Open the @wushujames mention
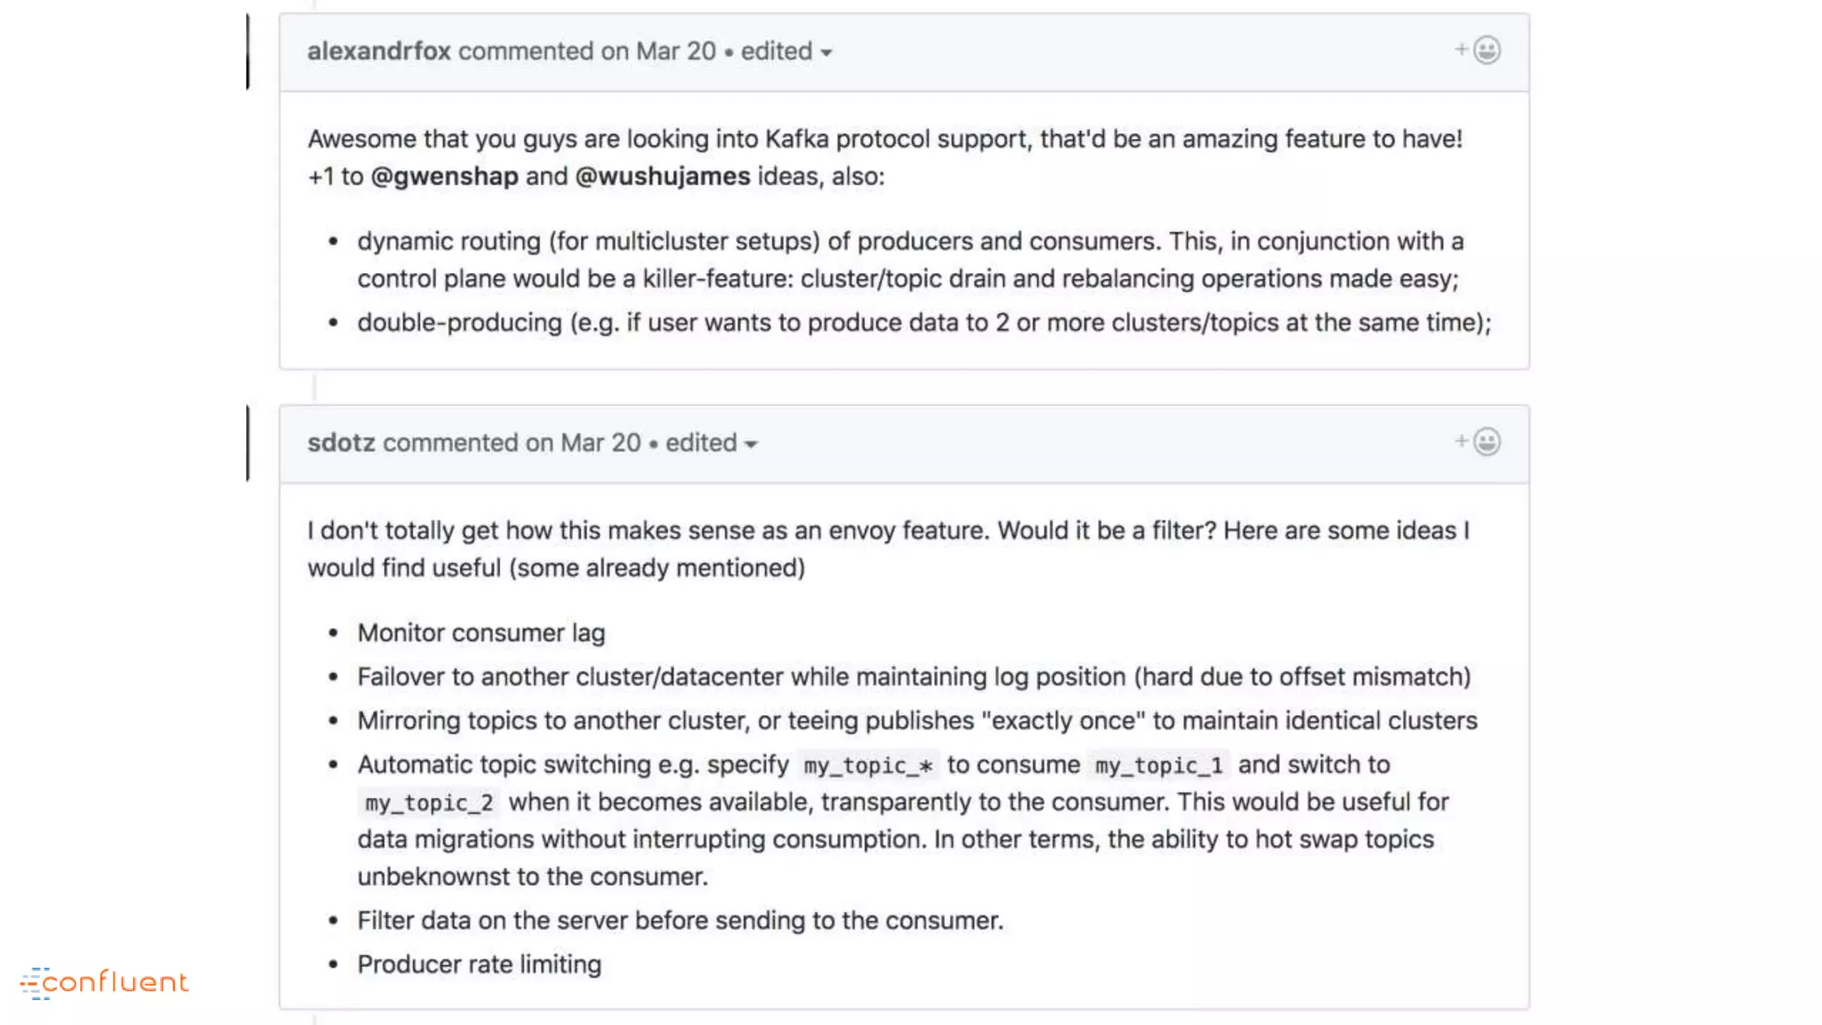The height and width of the screenshot is (1025, 1822). (663, 176)
